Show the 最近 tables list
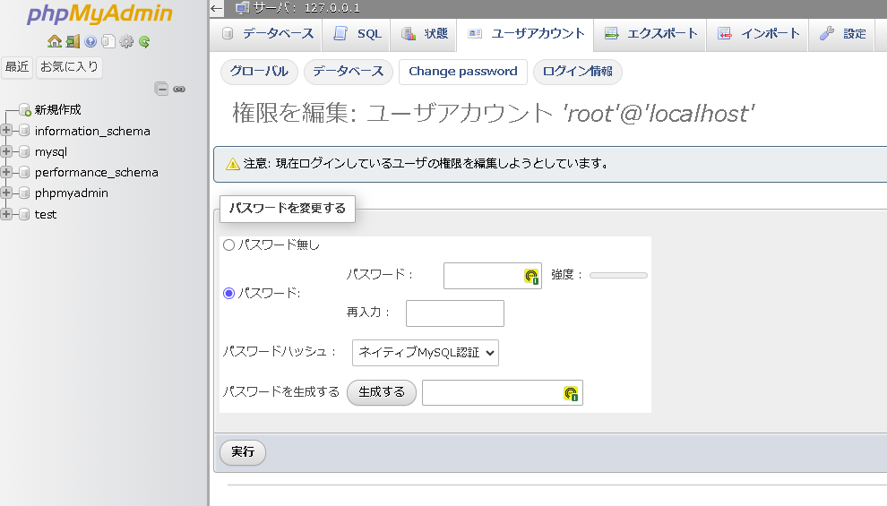 (17, 66)
